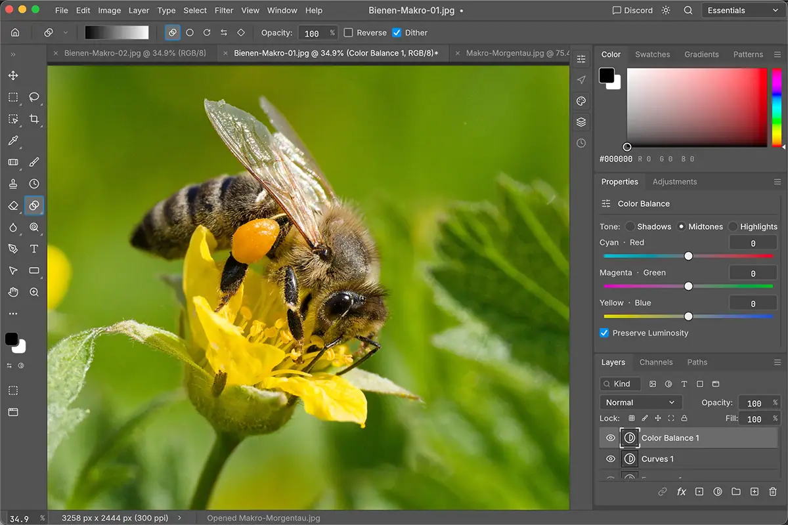Choose radial gradient style in options bar
This screenshot has width=788, height=525.
[x=190, y=32]
